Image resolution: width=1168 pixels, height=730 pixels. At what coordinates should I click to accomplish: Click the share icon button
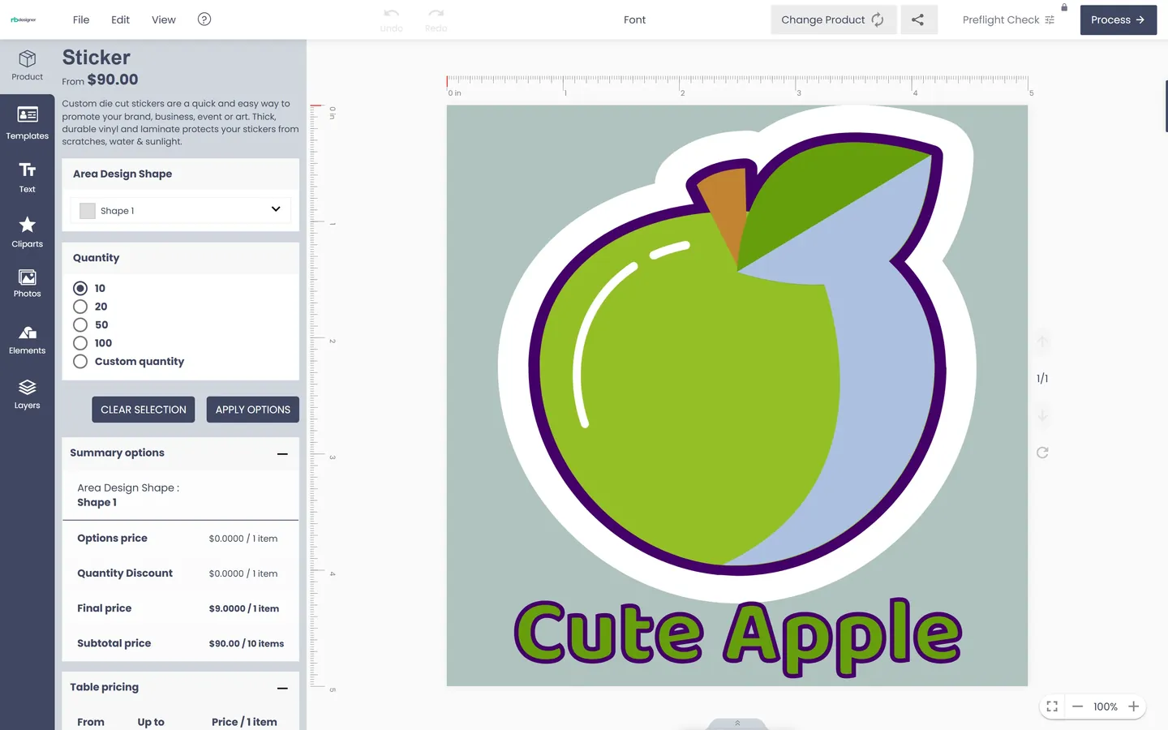[918, 19]
